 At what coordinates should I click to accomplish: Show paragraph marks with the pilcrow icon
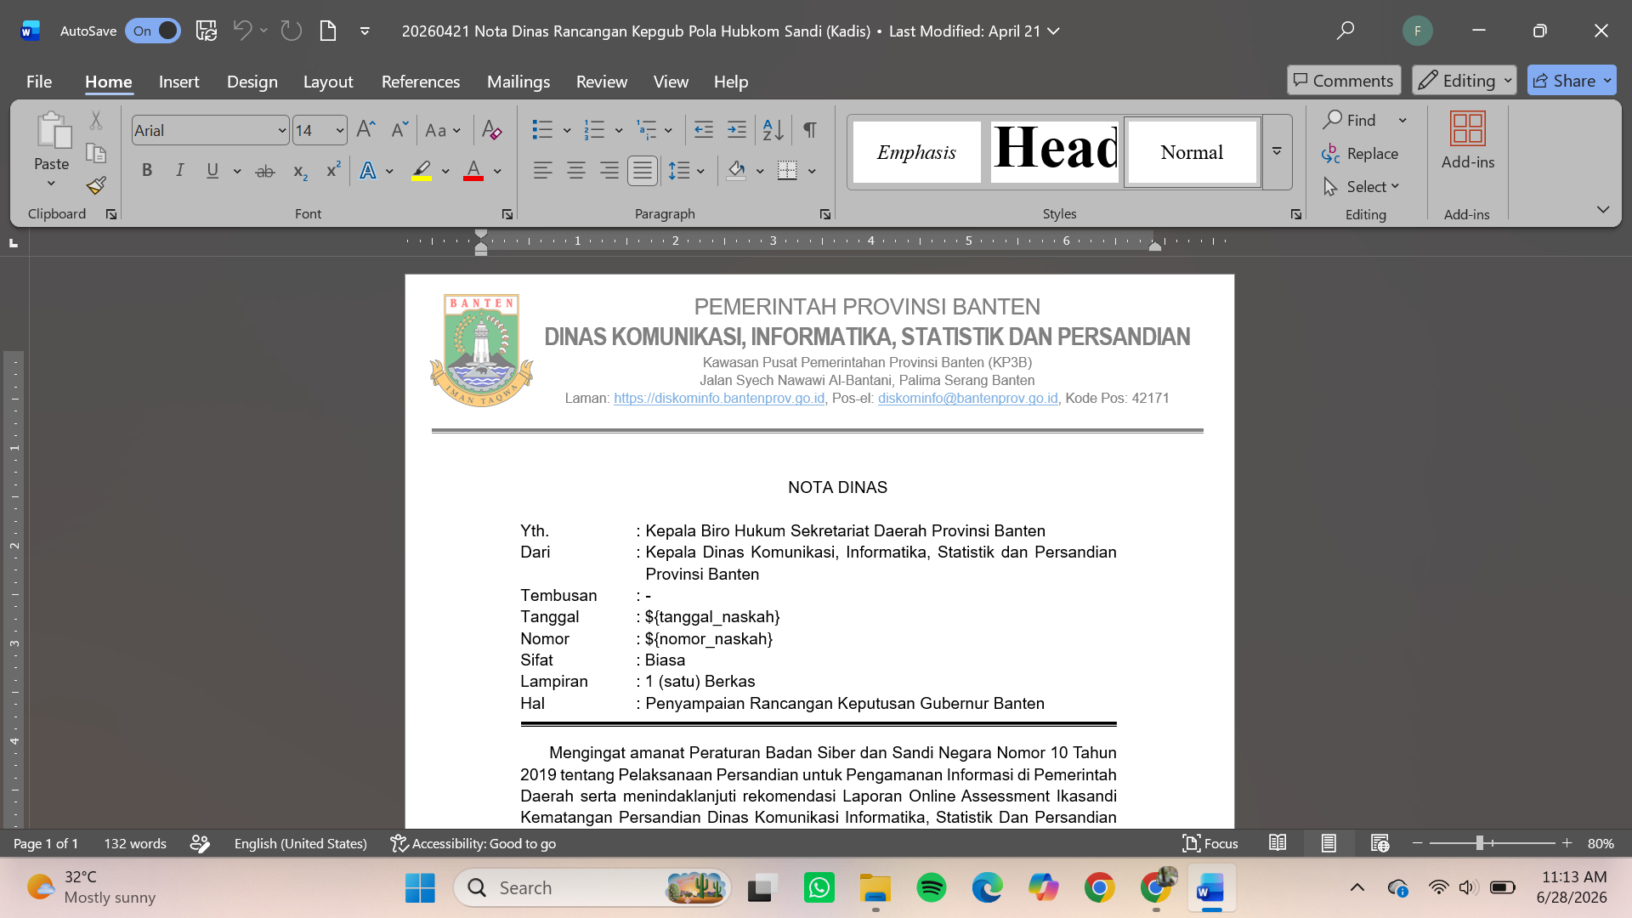pyautogui.click(x=810, y=130)
